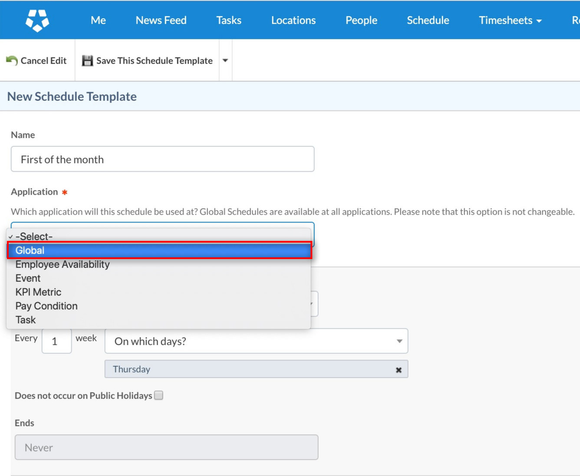The width and height of the screenshot is (580, 476).
Task: Click Save This Schedule Template
Action: [154, 61]
